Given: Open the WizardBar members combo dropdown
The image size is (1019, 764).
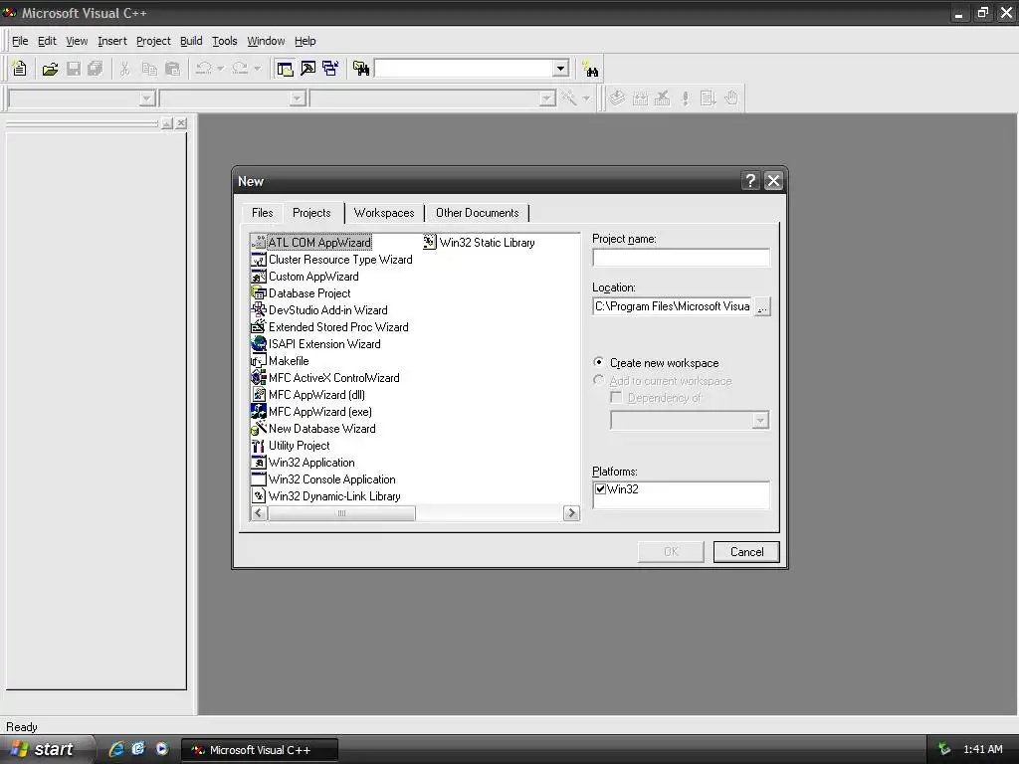Looking at the screenshot, I should point(547,98).
